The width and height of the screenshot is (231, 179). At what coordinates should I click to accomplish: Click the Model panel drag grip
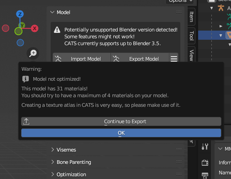click(x=179, y=12)
